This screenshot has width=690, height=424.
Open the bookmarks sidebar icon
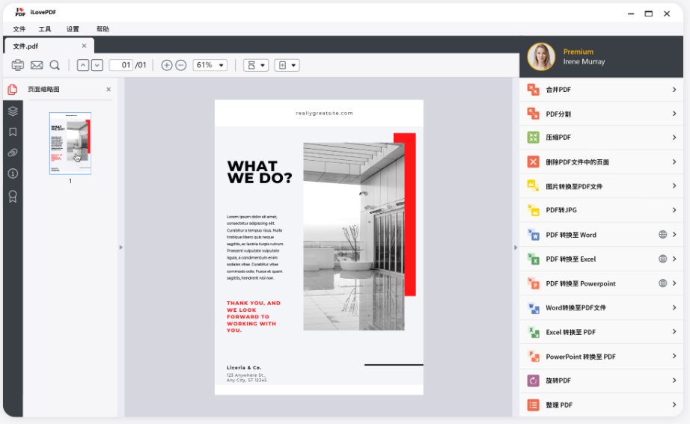pos(13,132)
